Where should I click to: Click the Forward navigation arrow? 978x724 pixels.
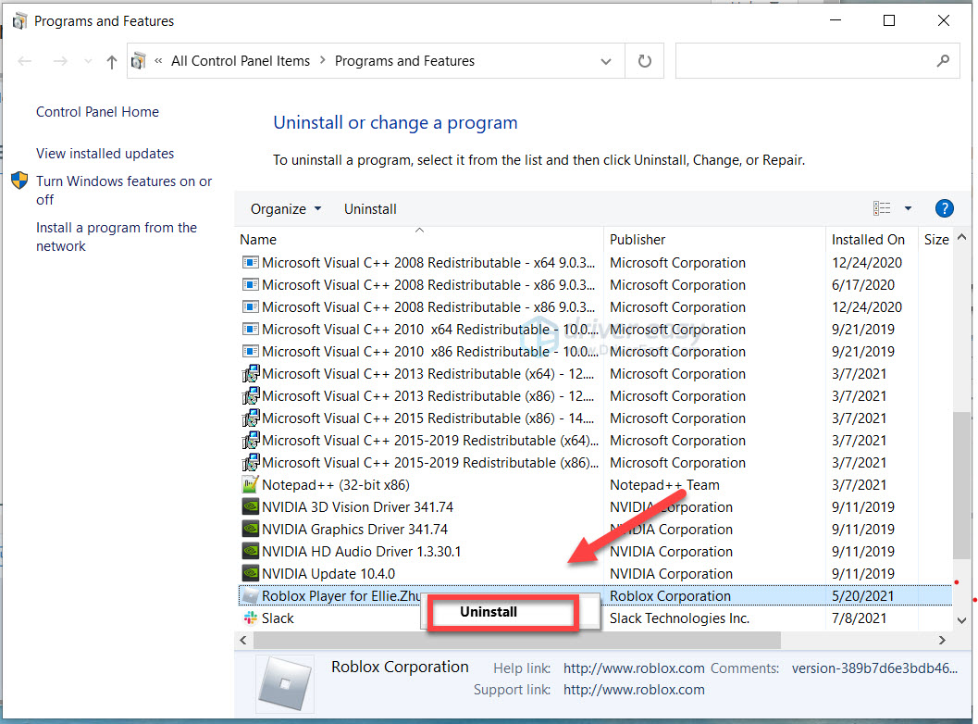[60, 61]
